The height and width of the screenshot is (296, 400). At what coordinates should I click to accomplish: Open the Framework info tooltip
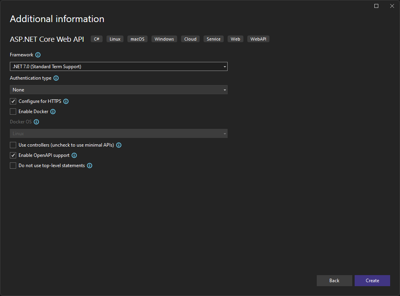37,55
